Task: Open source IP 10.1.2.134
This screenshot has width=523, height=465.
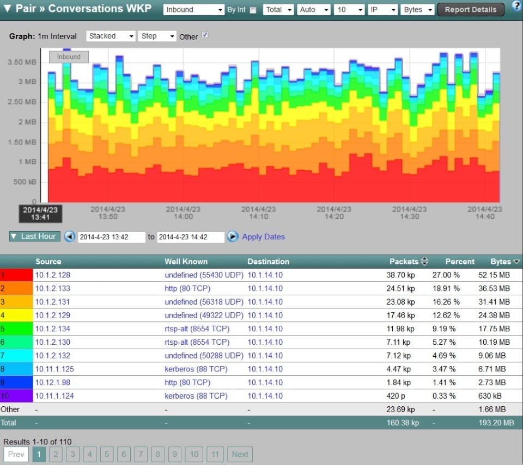Action: [x=53, y=329]
